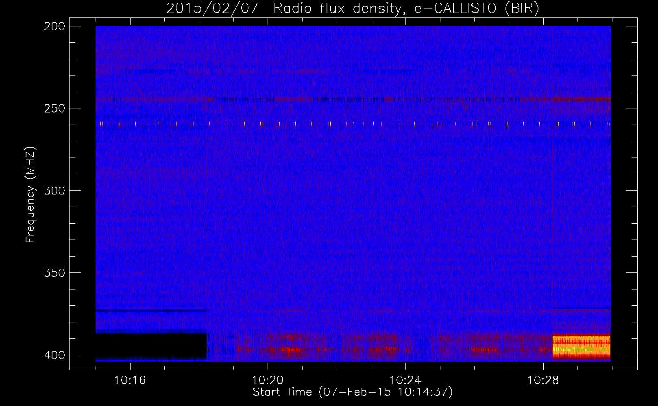Click the black data gap near 10:16
The height and width of the screenshot is (406, 658).
point(151,346)
